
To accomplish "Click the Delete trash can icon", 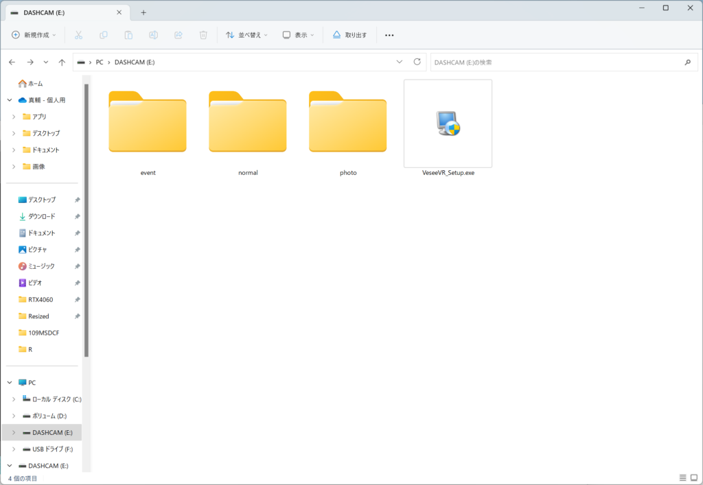I will click(x=203, y=35).
